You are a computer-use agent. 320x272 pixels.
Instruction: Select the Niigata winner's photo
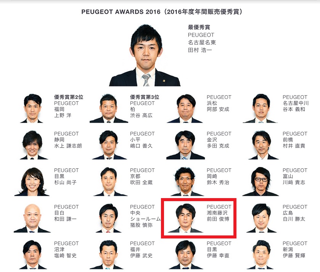(x=261, y=255)
